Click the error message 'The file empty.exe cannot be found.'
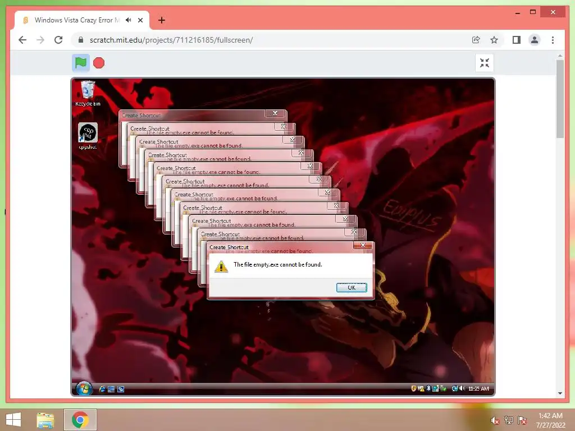 277,265
